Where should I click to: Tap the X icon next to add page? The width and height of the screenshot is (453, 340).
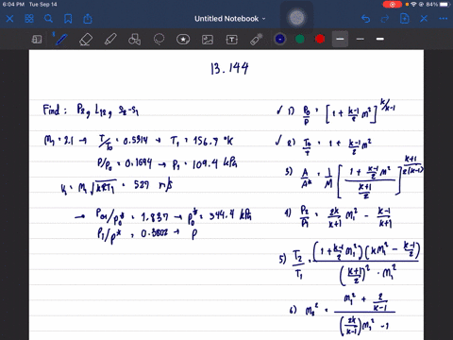[x=424, y=19]
